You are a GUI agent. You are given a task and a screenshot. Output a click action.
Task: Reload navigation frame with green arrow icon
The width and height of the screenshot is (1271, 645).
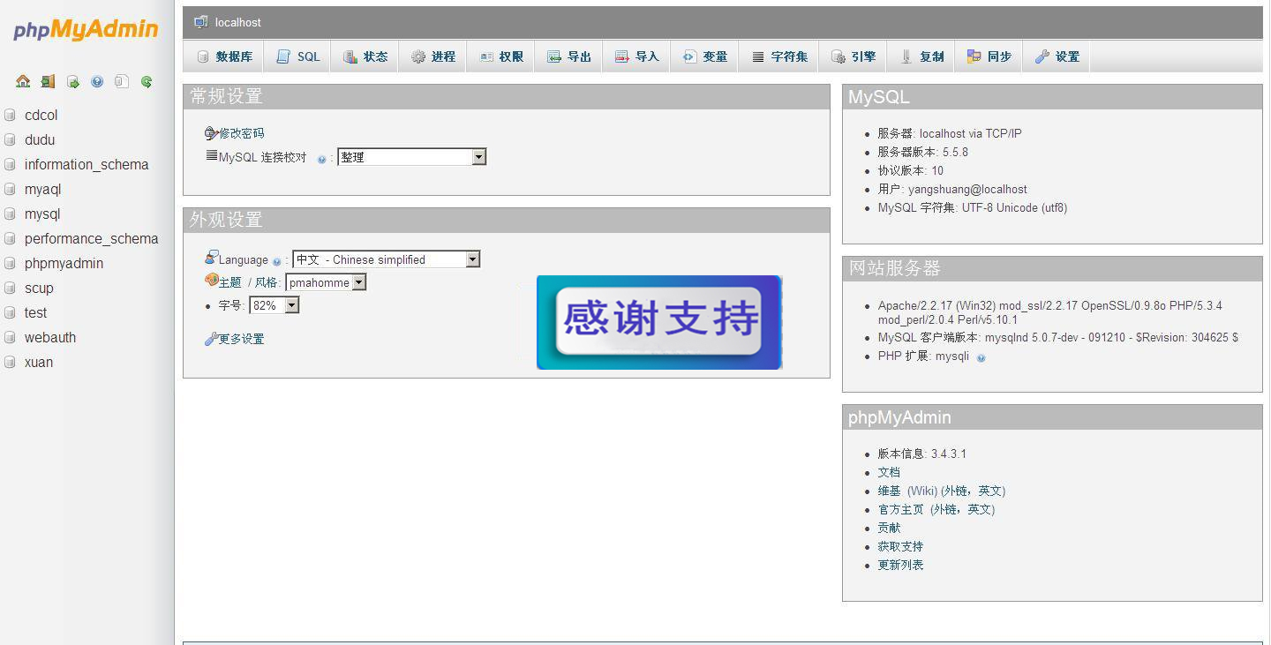(147, 81)
